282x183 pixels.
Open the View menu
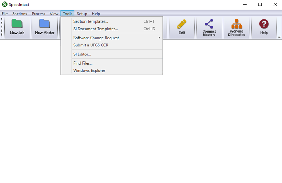pyautogui.click(x=54, y=14)
